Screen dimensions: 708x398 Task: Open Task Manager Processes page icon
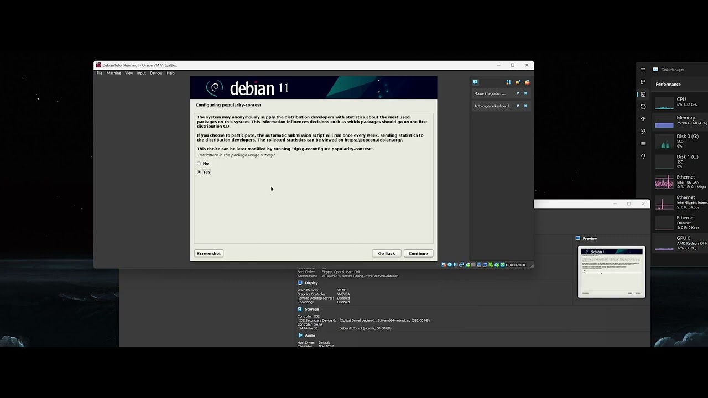coord(643,82)
